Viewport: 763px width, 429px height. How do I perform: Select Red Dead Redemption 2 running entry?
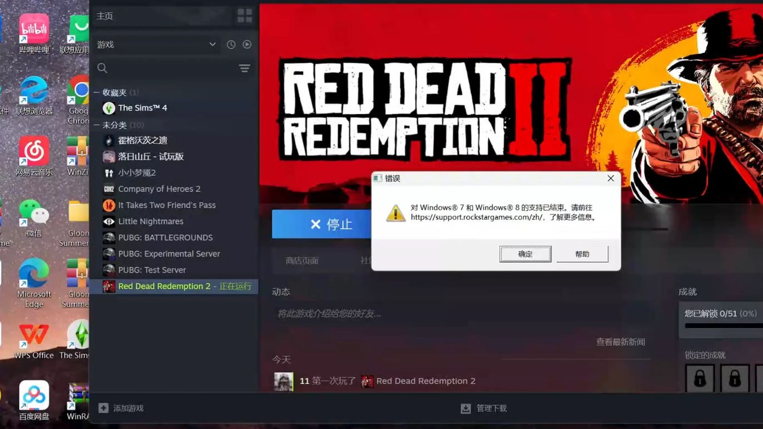pos(174,286)
